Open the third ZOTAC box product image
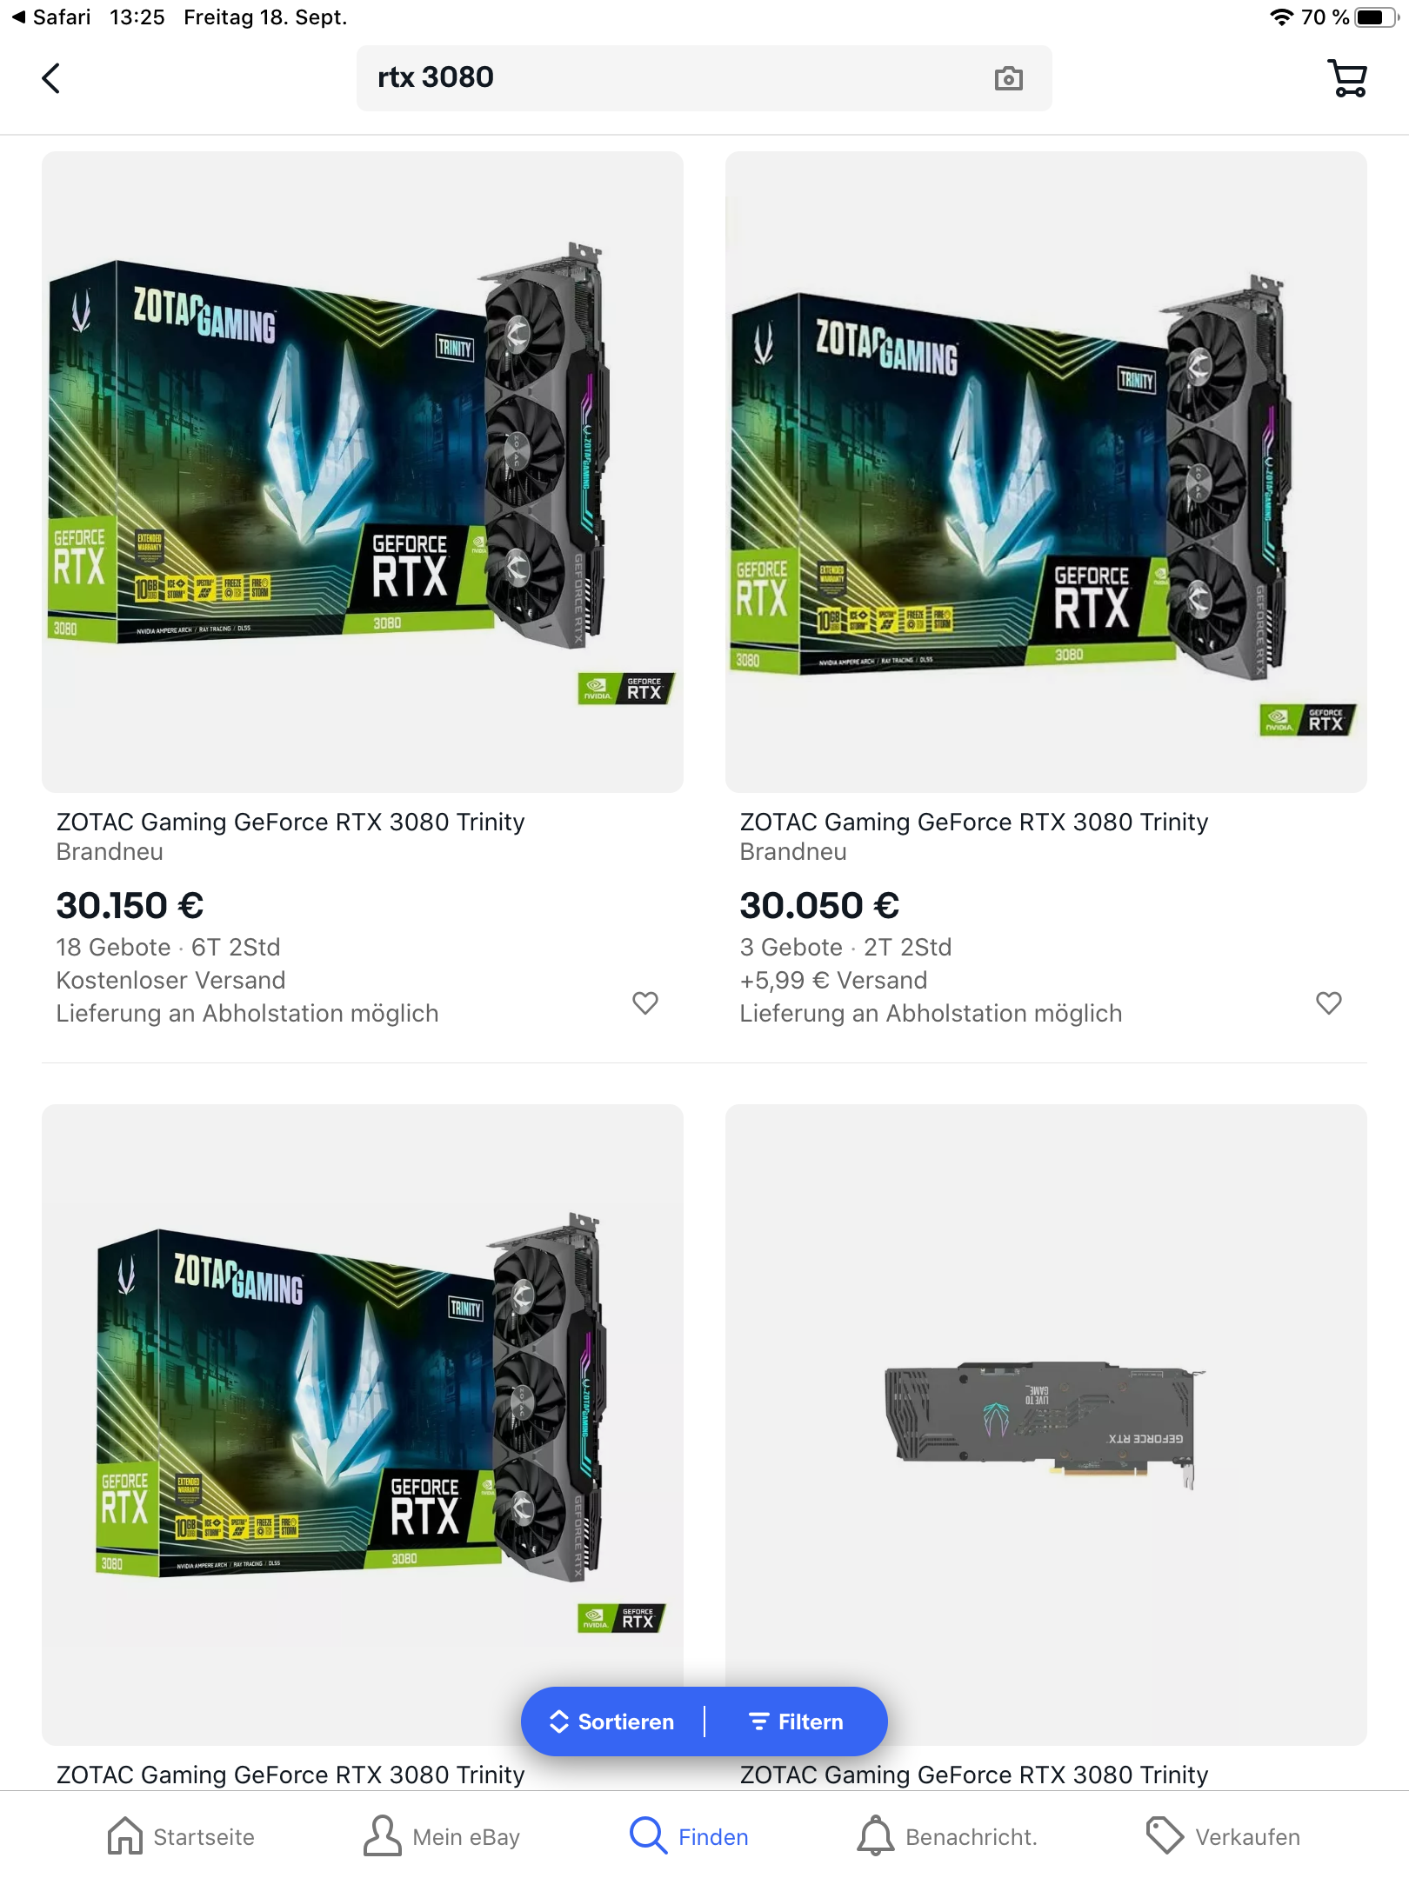This screenshot has width=1409, height=1878. 363,1425
